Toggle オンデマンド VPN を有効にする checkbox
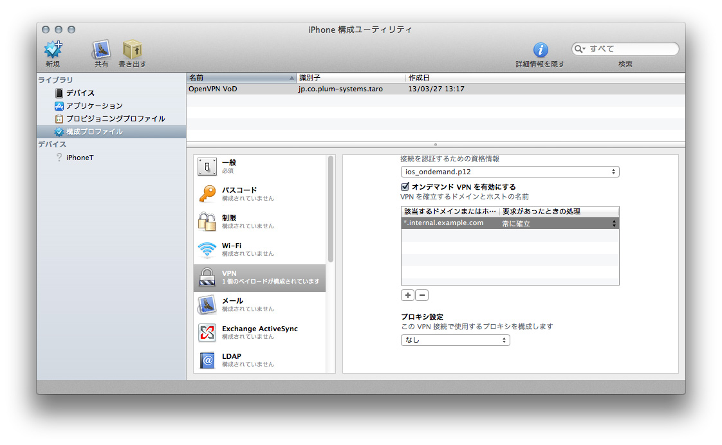This screenshot has width=722, height=445. (x=405, y=187)
